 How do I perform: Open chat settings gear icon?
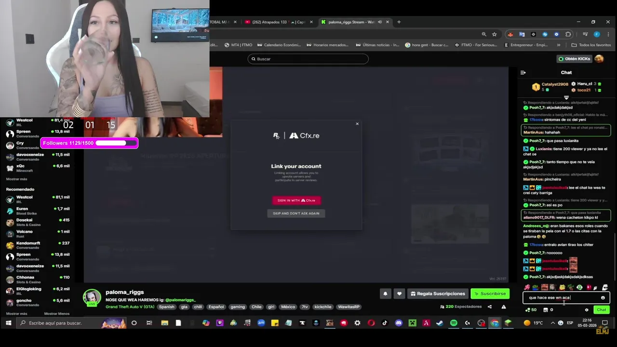(x=587, y=310)
